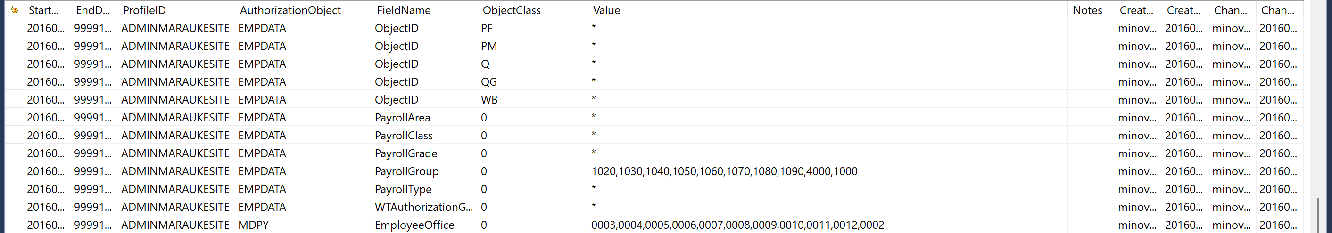The width and height of the screenshot is (1332, 233).
Task: Click the QG object class cell
Action: (488, 82)
